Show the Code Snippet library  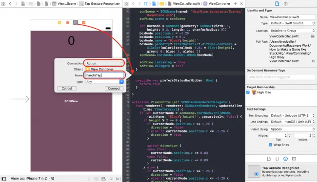click(277, 159)
